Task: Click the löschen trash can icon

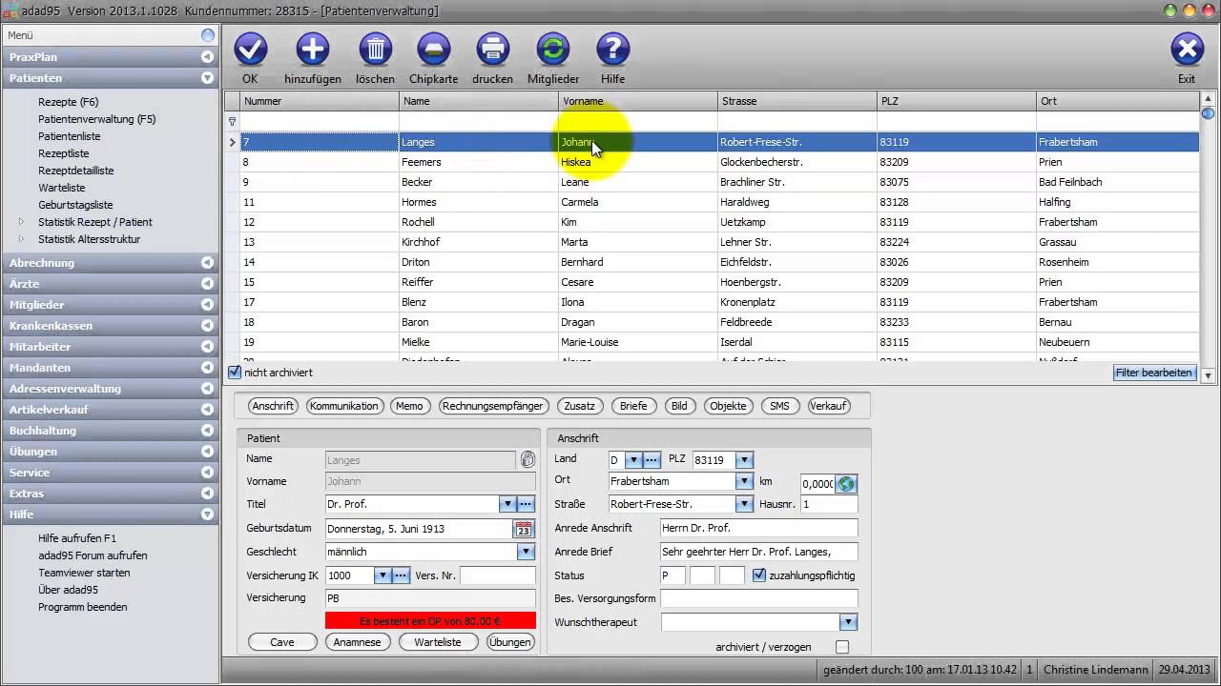Action: point(375,50)
